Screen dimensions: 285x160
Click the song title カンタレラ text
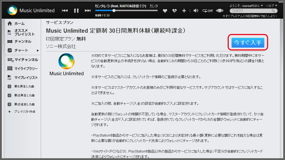120,6
